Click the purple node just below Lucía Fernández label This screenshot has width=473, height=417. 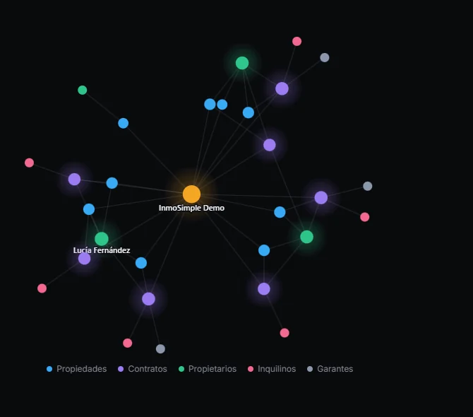click(85, 259)
